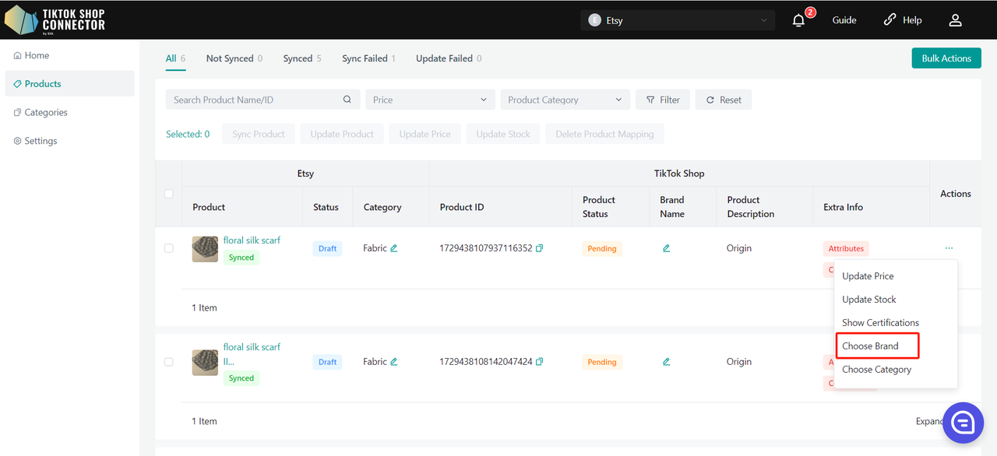Click the Attributes tag in first row
This screenshot has height=456, width=997.
coord(846,249)
